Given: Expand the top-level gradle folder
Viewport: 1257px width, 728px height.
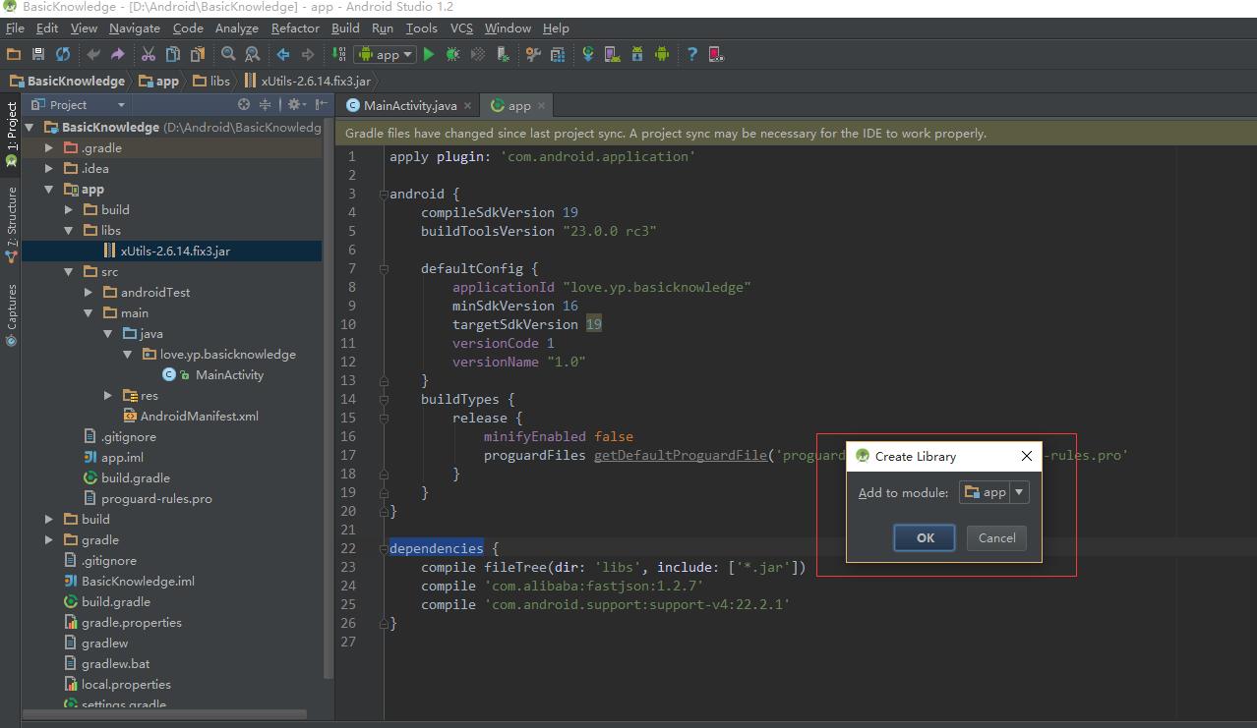Looking at the screenshot, I should point(48,539).
